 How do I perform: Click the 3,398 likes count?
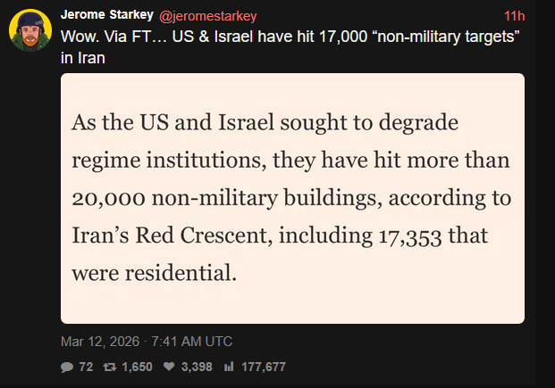click(196, 367)
